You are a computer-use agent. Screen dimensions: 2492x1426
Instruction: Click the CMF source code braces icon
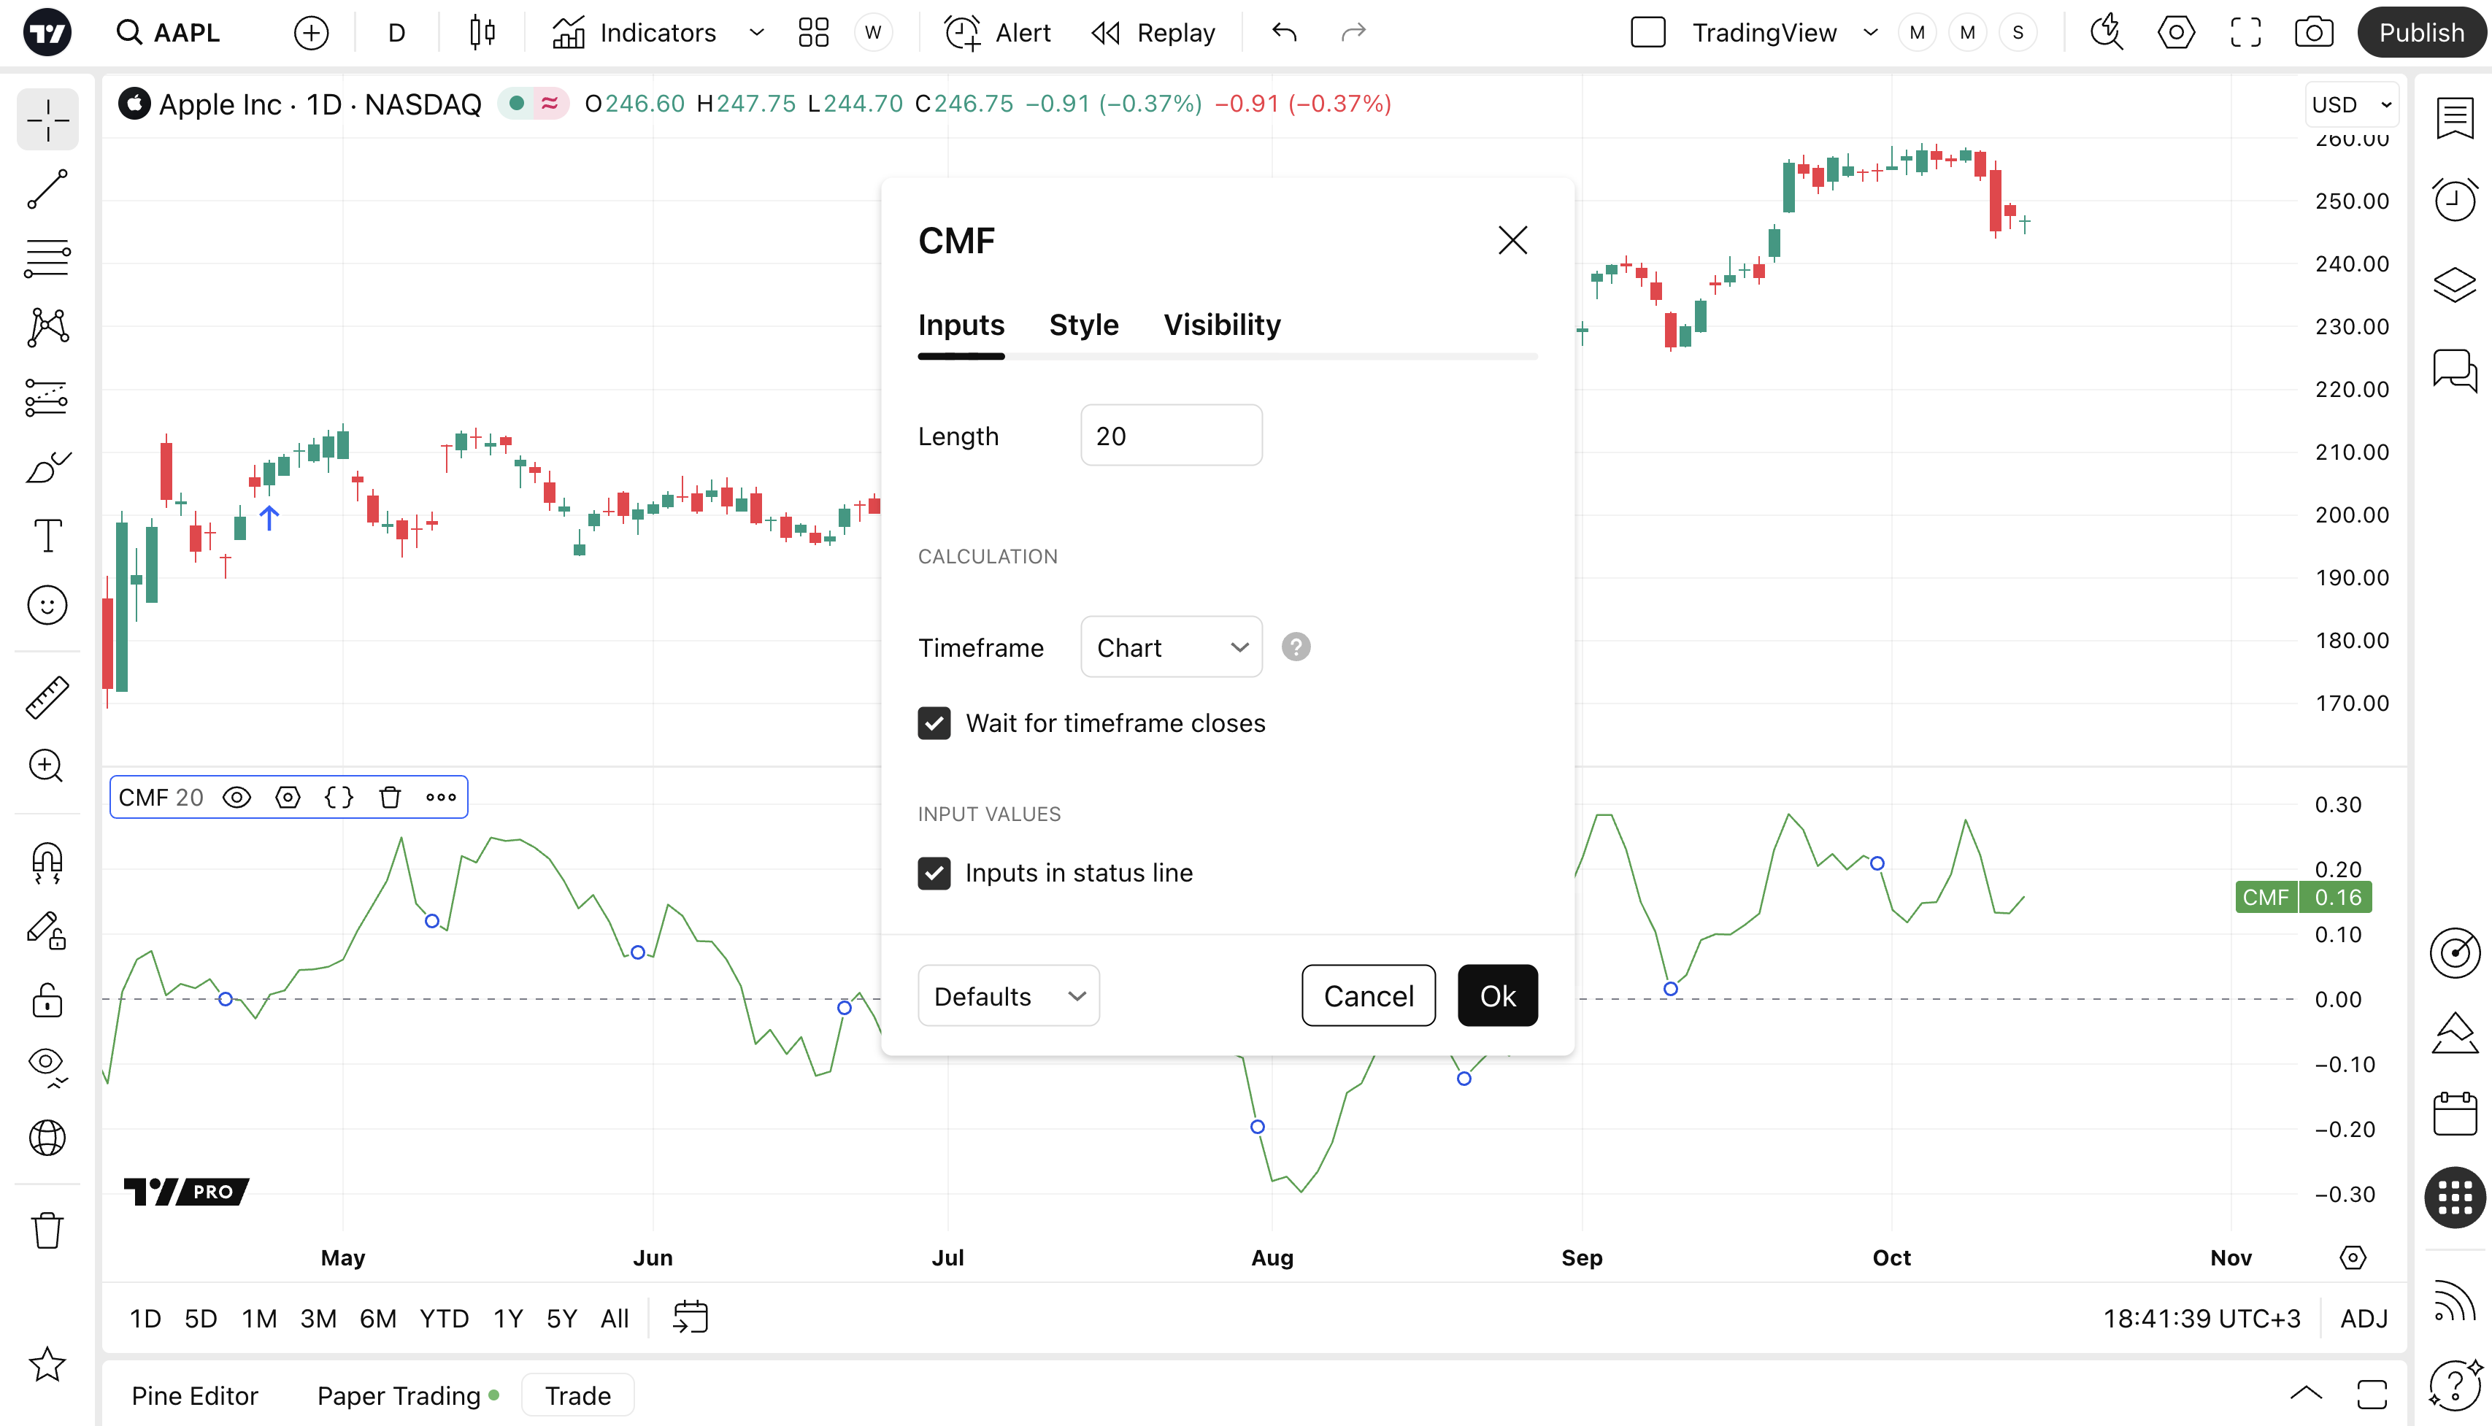click(339, 797)
